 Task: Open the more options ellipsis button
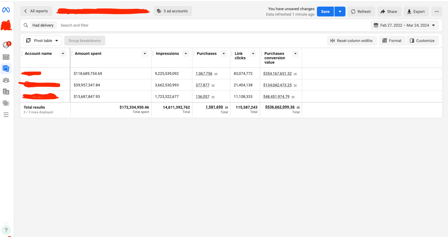coord(436,12)
